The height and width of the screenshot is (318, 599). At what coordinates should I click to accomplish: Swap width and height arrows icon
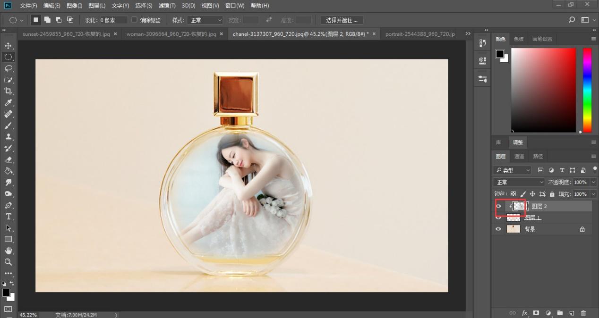tap(269, 20)
